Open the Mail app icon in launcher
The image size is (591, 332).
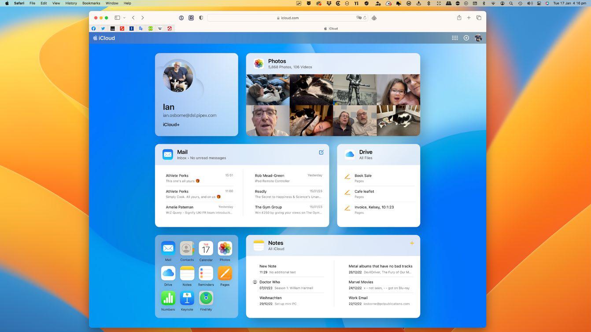(168, 248)
